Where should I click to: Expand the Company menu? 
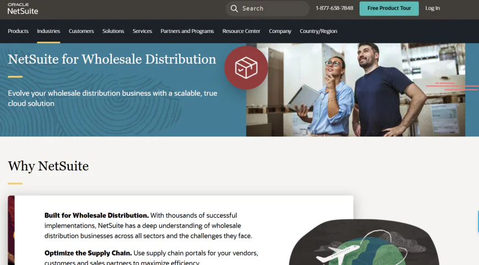280,31
